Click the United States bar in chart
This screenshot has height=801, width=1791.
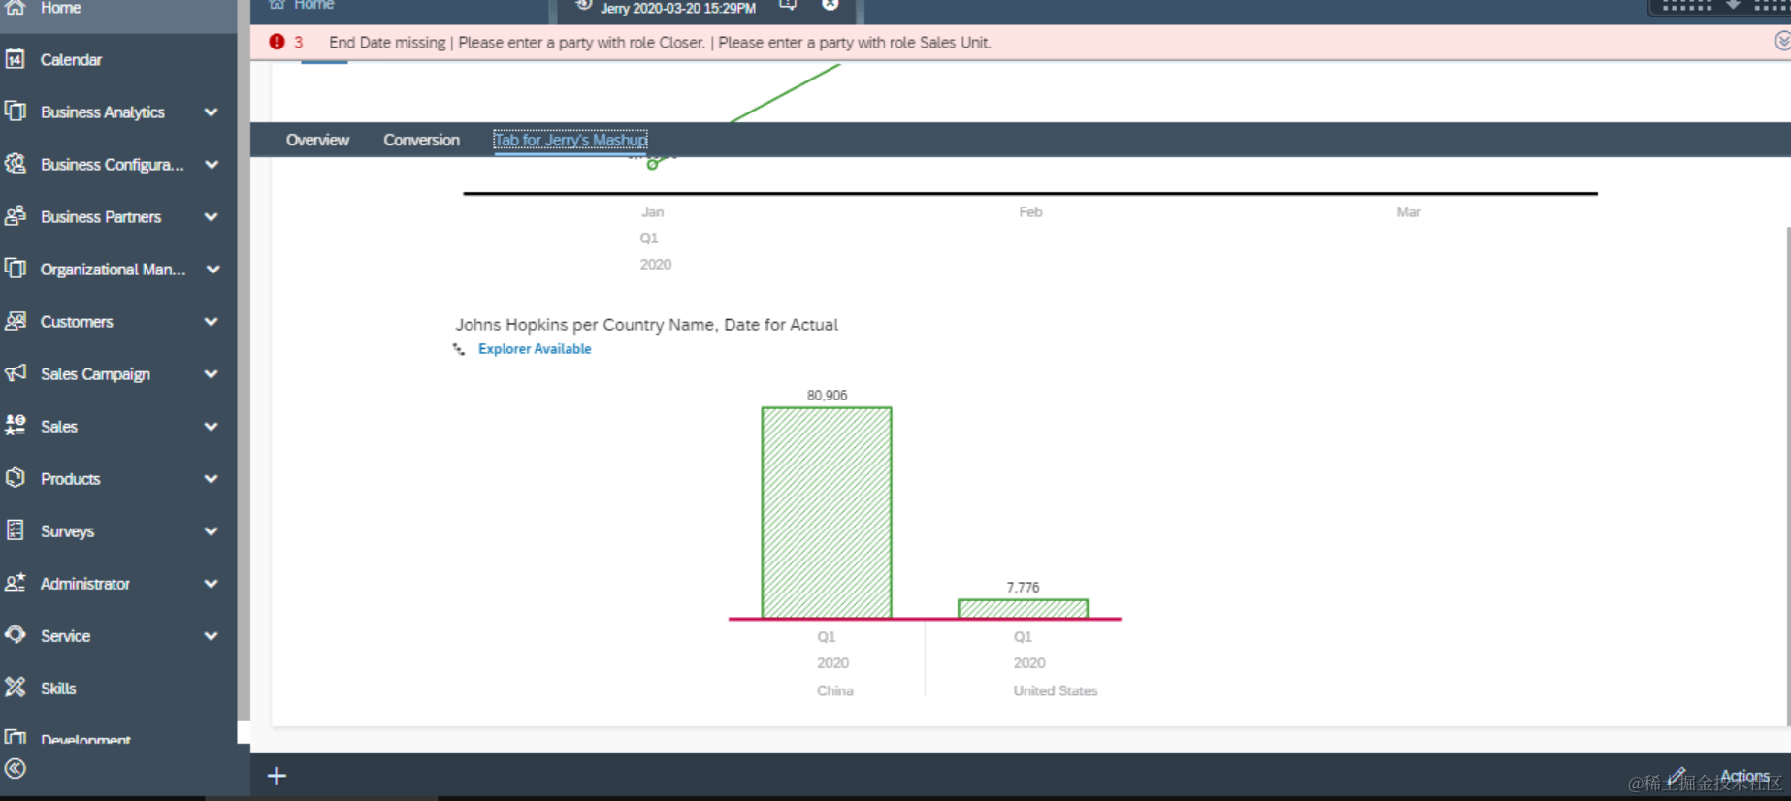pyautogui.click(x=1023, y=608)
